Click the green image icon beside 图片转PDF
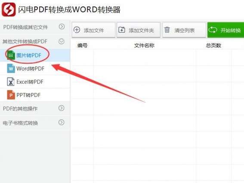This screenshot has width=244, height=183. click(x=11, y=55)
